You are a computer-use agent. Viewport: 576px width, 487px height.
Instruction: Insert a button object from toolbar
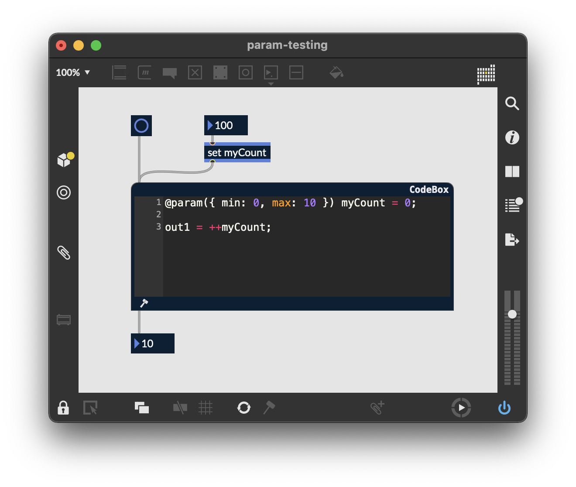pyautogui.click(x=246, y=72)
